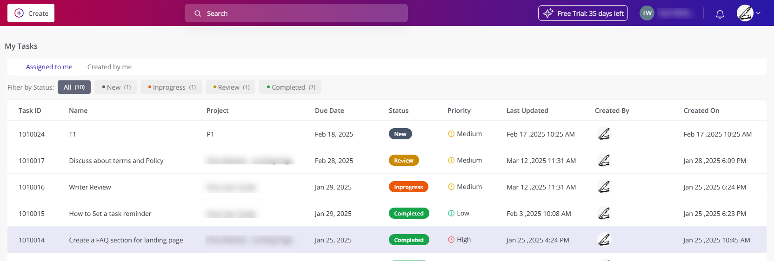This screenshot has height=261, width=774.
Task: Click the search magnifier icon
Action: click(x=198, y=13)
